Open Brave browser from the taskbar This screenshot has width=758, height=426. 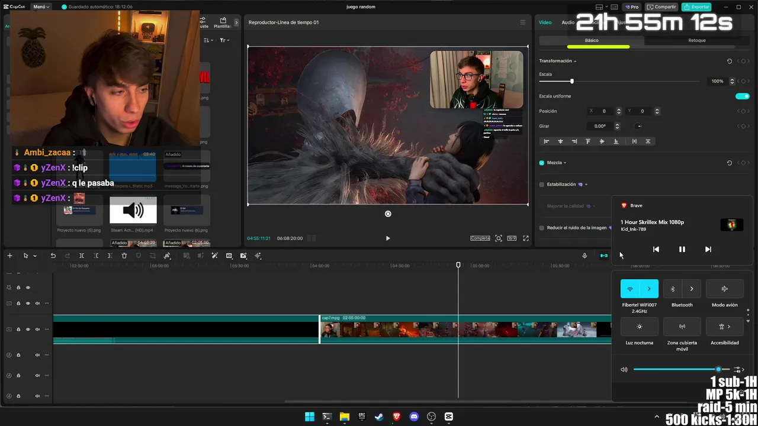[397, 417]
